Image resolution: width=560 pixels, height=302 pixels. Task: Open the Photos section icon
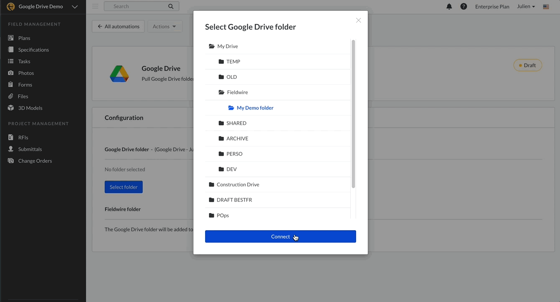click(10, 73)
